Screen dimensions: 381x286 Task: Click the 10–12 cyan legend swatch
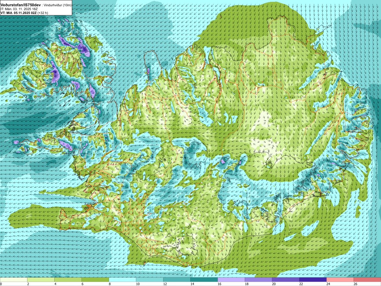pos(150,280)
